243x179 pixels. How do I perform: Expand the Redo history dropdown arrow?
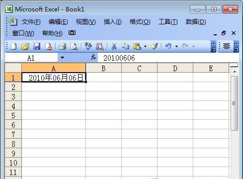[x=193, y=46]
